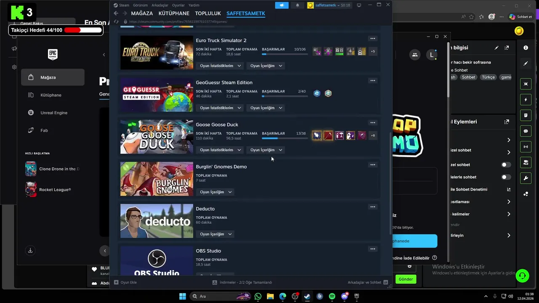This screenshot has width=539, height=303.
Task: Click the broadcast signal icon in stream sidebar
Action: (526, 147)
